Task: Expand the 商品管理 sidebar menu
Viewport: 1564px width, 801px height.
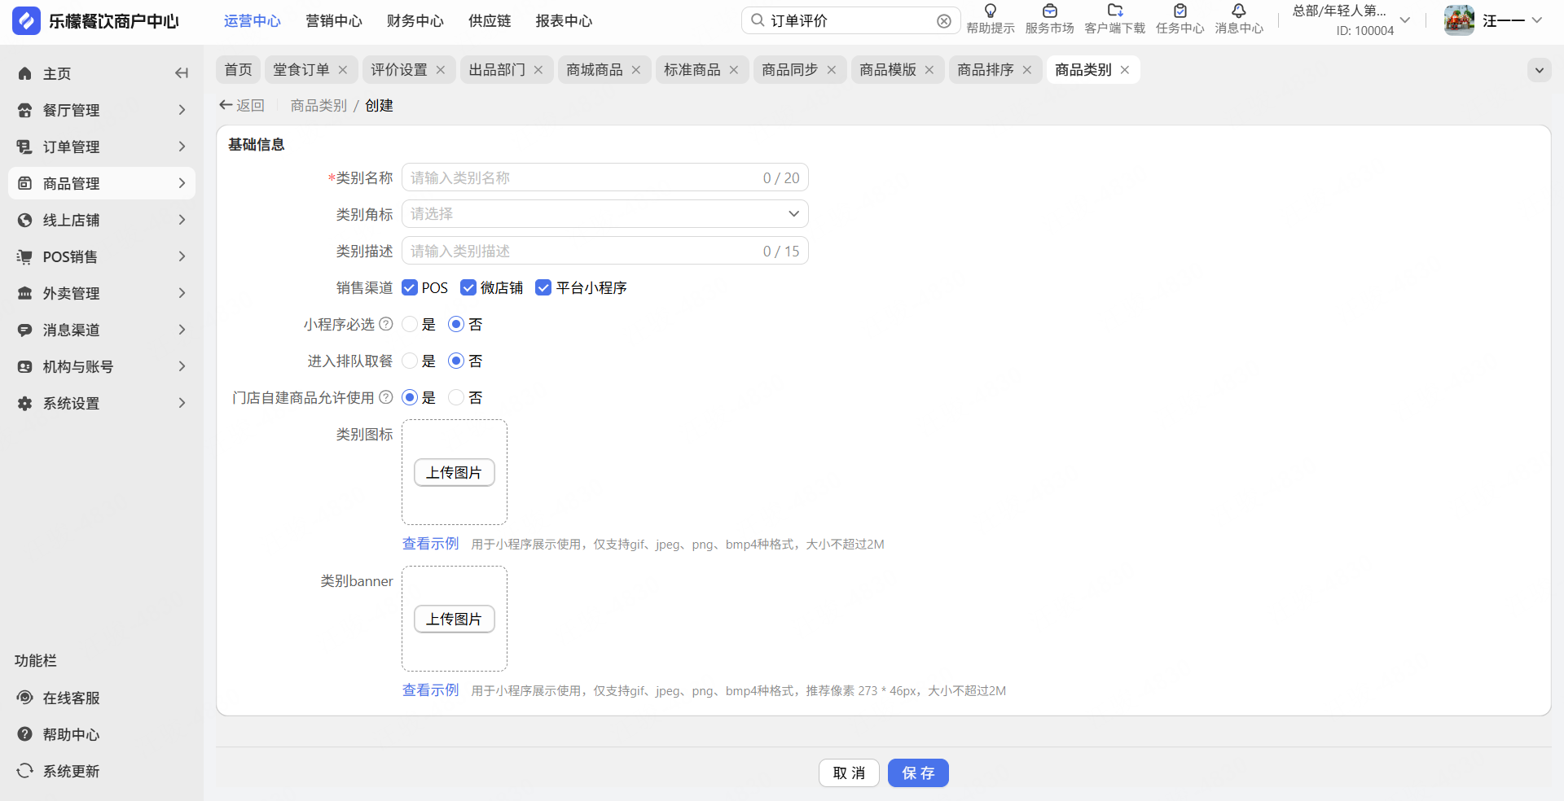Action: coord(102,183)
